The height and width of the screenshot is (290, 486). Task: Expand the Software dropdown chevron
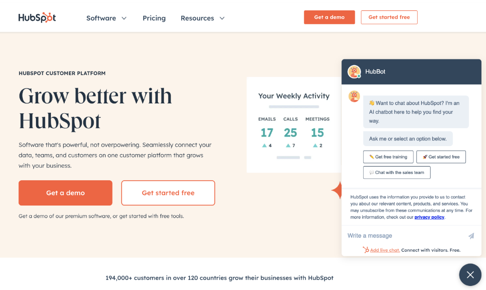[124, 18]
